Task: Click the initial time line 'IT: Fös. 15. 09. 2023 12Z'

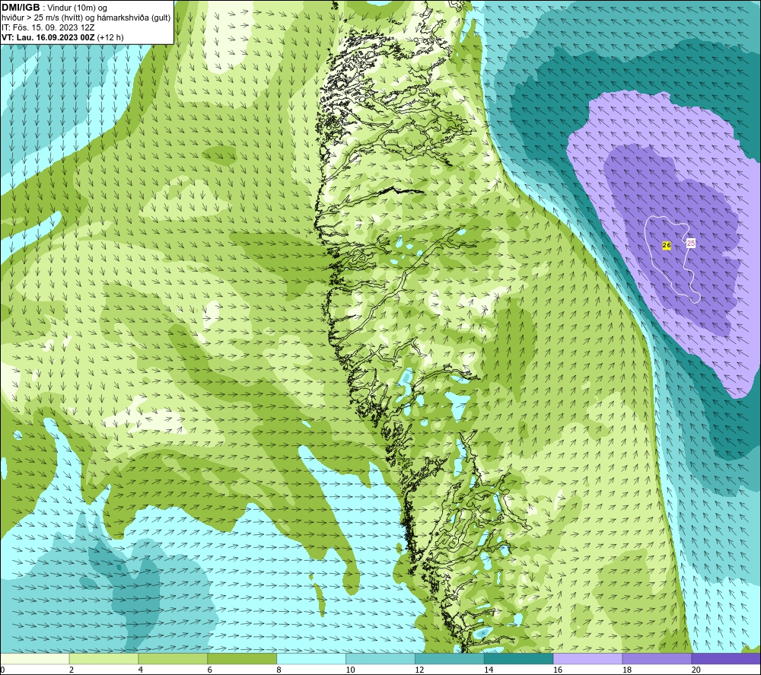Action: click(47, 27)
